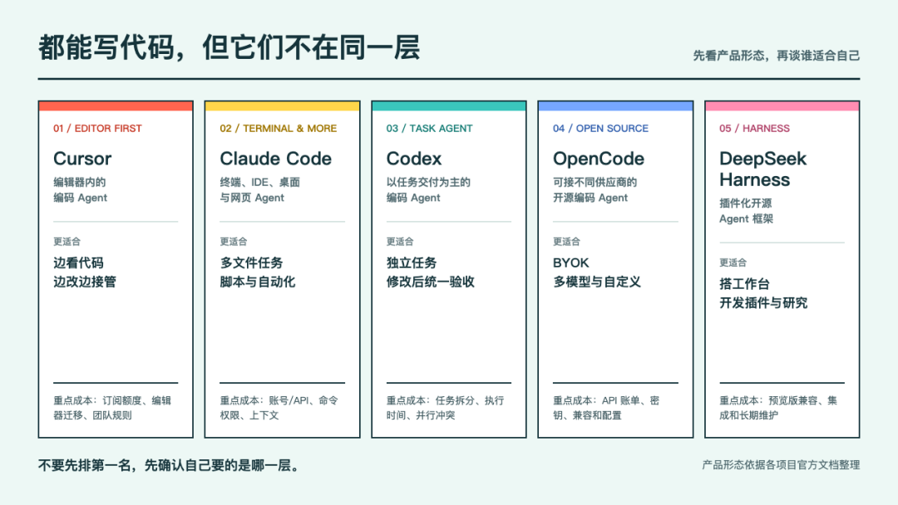This screenshot has height=505, width=898.
Task: Click 更适合 label in Cursor card
Action: point(67,242)
